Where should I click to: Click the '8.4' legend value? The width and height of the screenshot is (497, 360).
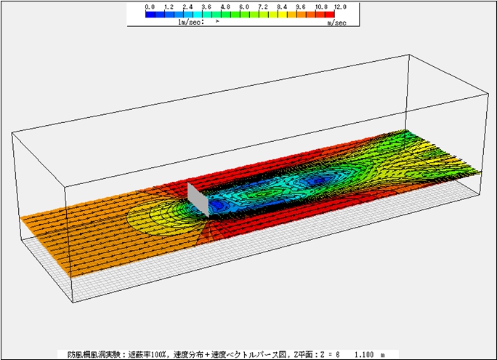point(283,7)
